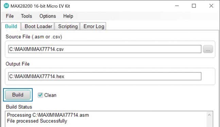Switch to the Boot Loader tab
This screenshot has height=127, width=220.
click(38, 26)
